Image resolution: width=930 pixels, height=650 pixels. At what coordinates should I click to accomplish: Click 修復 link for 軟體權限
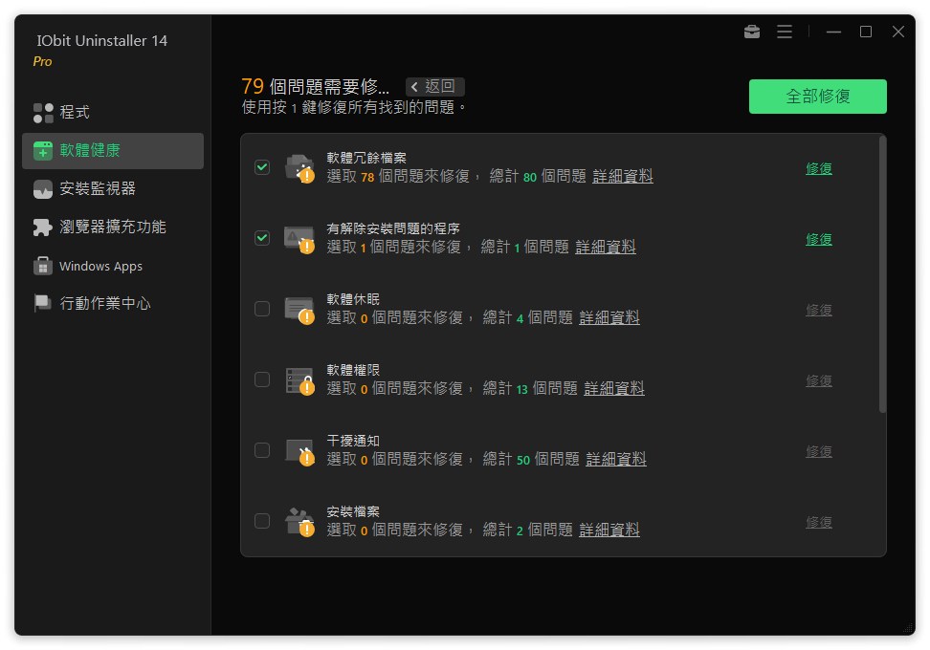coord(818,381)
